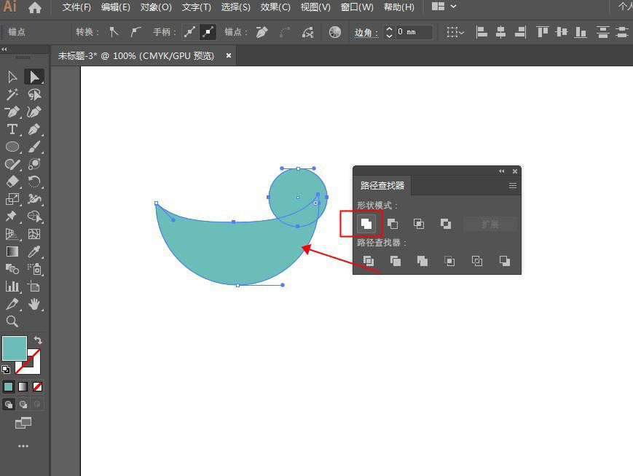Click the Divide pathfinder icon
Viewport: 633px width, 476px height.
[368, 261]
